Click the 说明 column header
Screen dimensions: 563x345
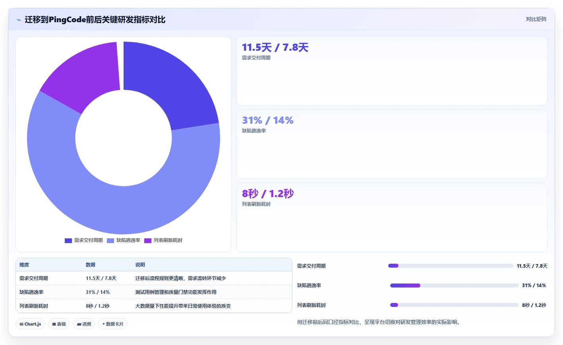140,265
